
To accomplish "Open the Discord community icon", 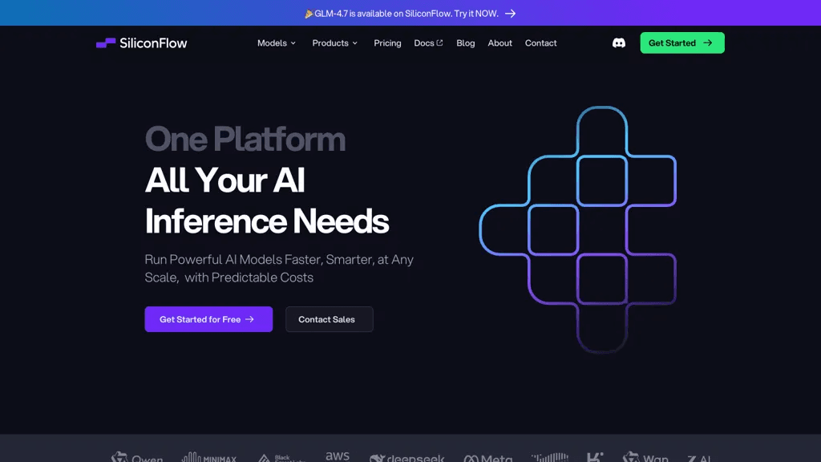I will [618, 43].
